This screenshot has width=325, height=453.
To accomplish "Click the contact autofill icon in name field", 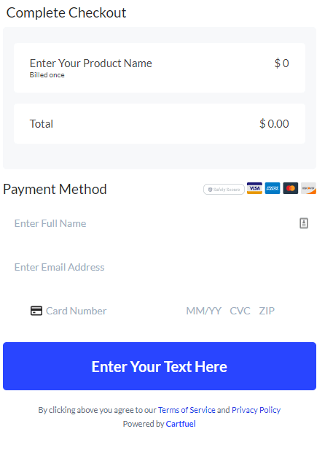I will coord(304,223).
